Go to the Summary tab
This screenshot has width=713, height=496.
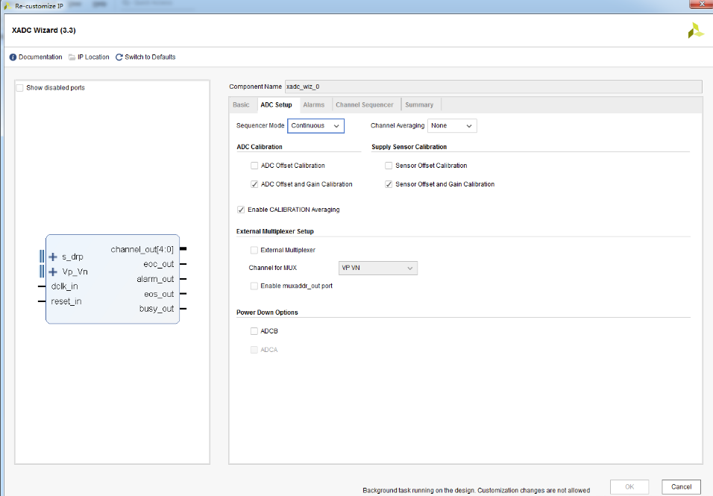(x=419, y=104)
